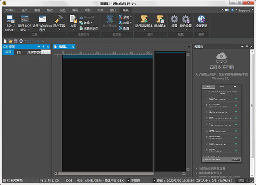The image size is (256, 185).
Task: Close the 编辑1 document tab
Action: point(73,47)
